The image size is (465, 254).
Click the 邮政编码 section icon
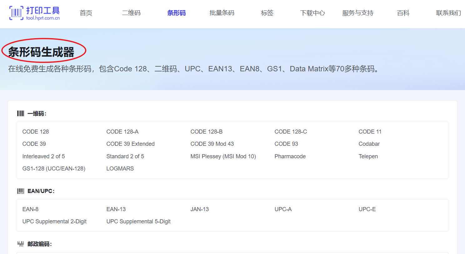pos(21,244)
